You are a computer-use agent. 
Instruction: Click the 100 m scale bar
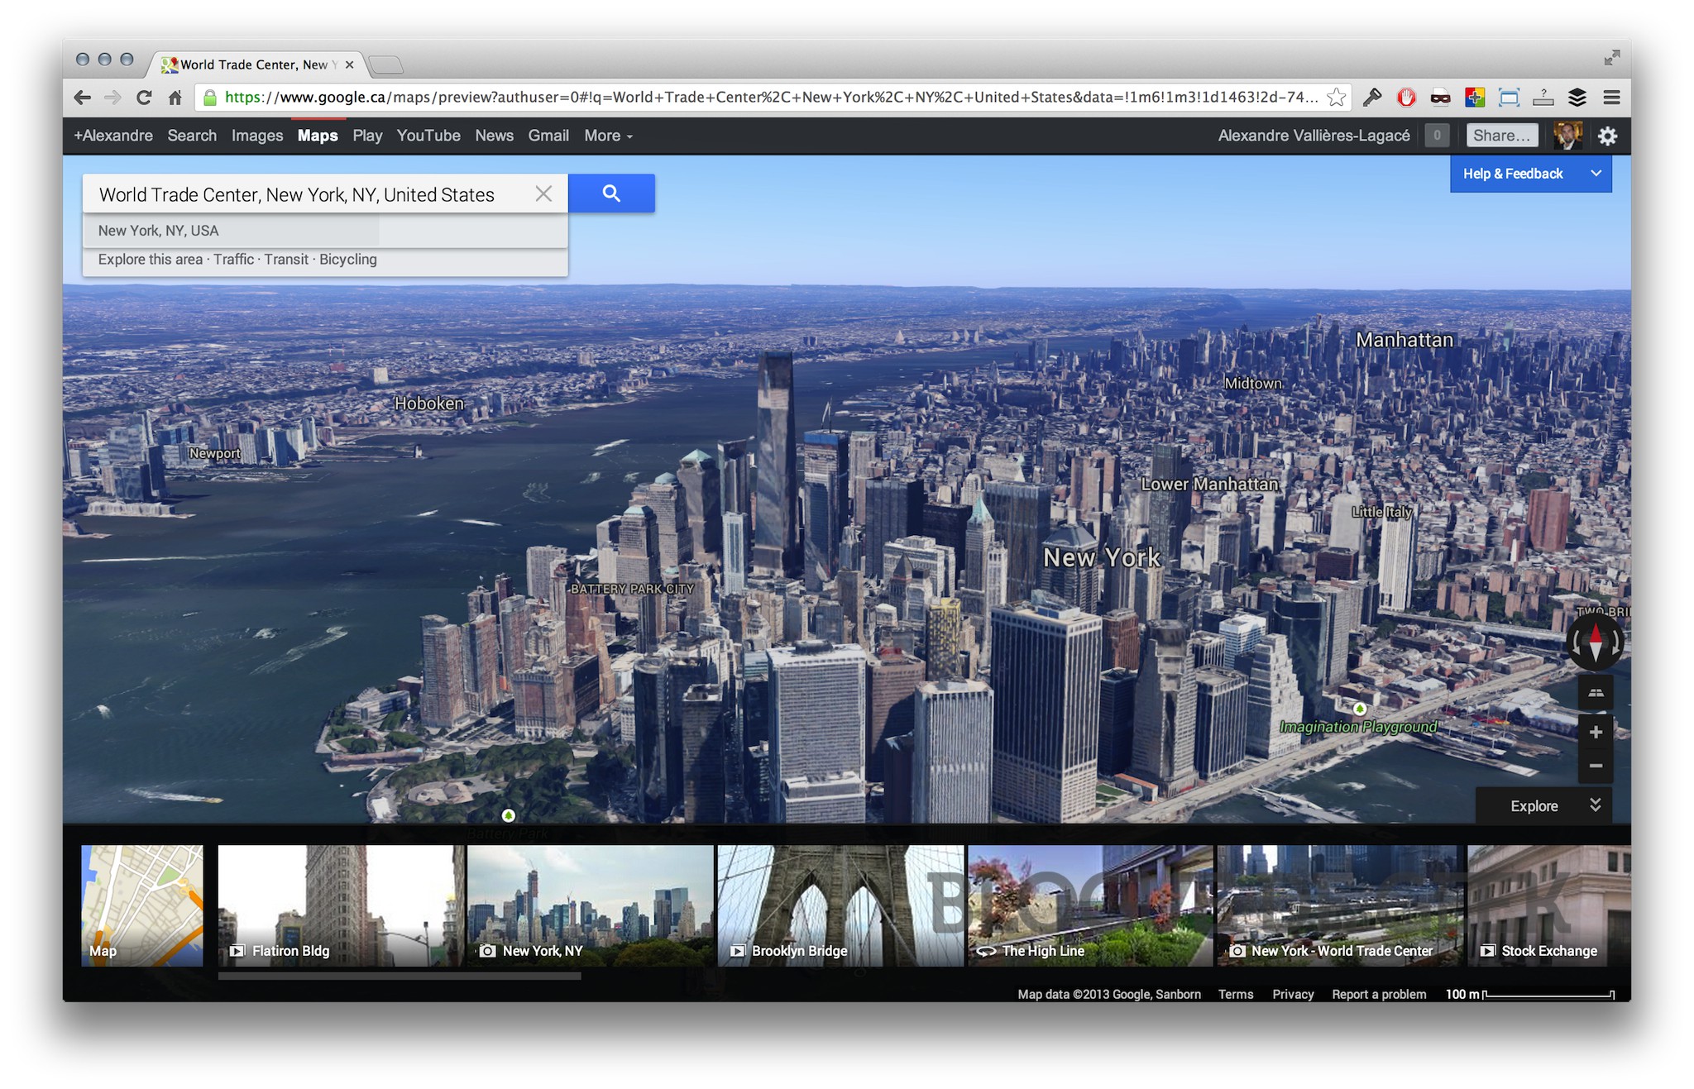pyautogui.click(x=1530, y=994)
